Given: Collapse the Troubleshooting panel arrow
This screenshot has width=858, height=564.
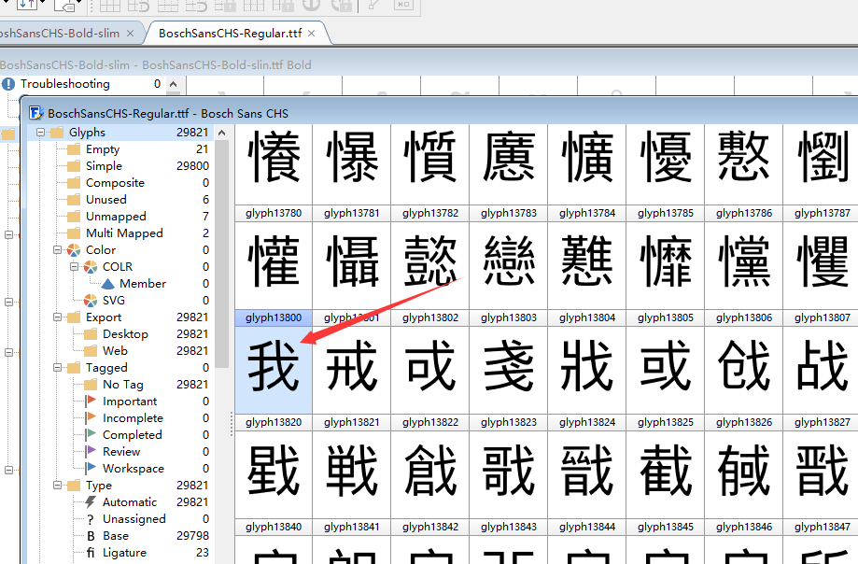Looking at the screenshot, I should tap(174, 84).
